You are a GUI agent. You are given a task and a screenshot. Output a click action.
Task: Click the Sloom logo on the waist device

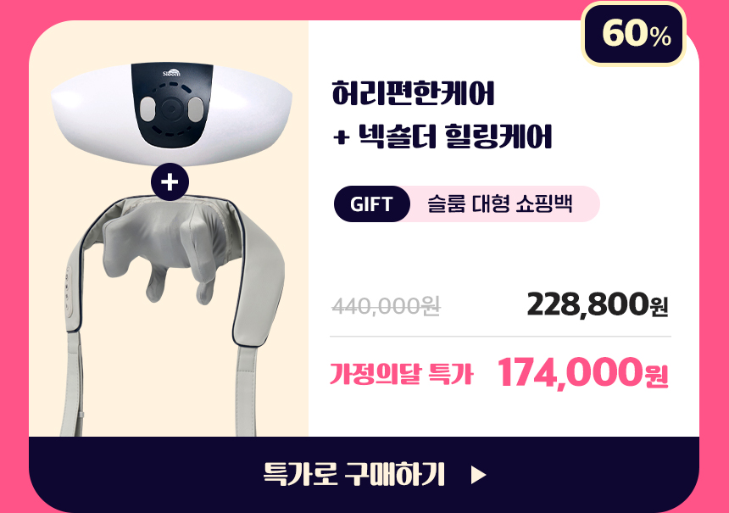[x=171, y=73]
